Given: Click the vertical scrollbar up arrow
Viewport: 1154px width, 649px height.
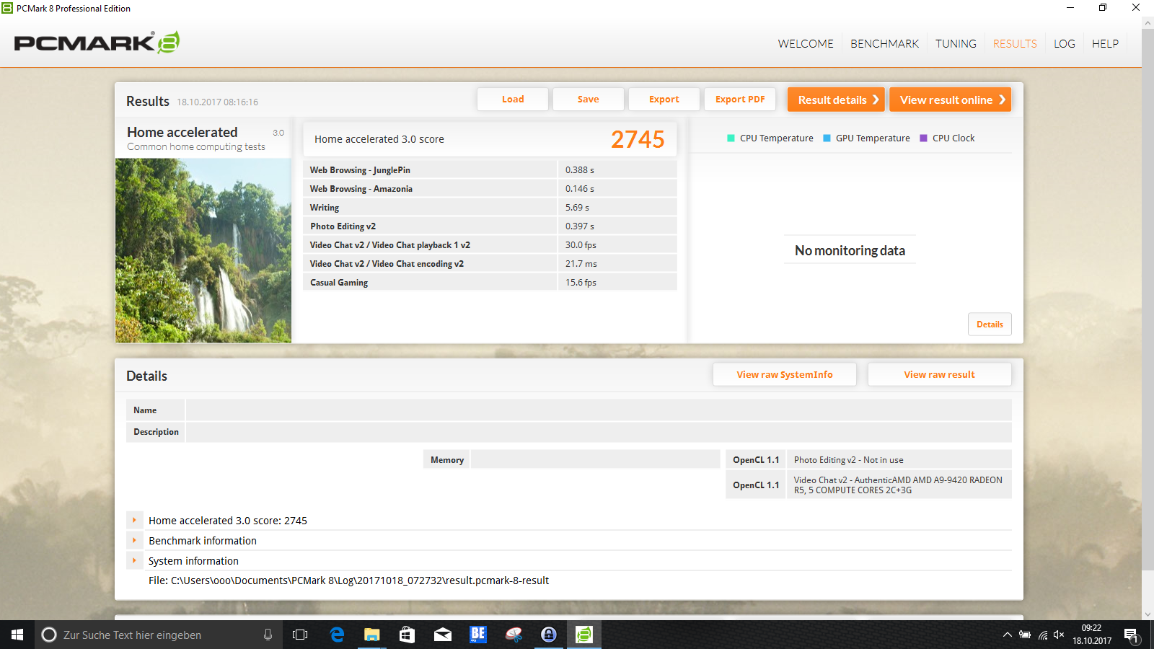Looking at the screenshot, I should (1148, 23).
